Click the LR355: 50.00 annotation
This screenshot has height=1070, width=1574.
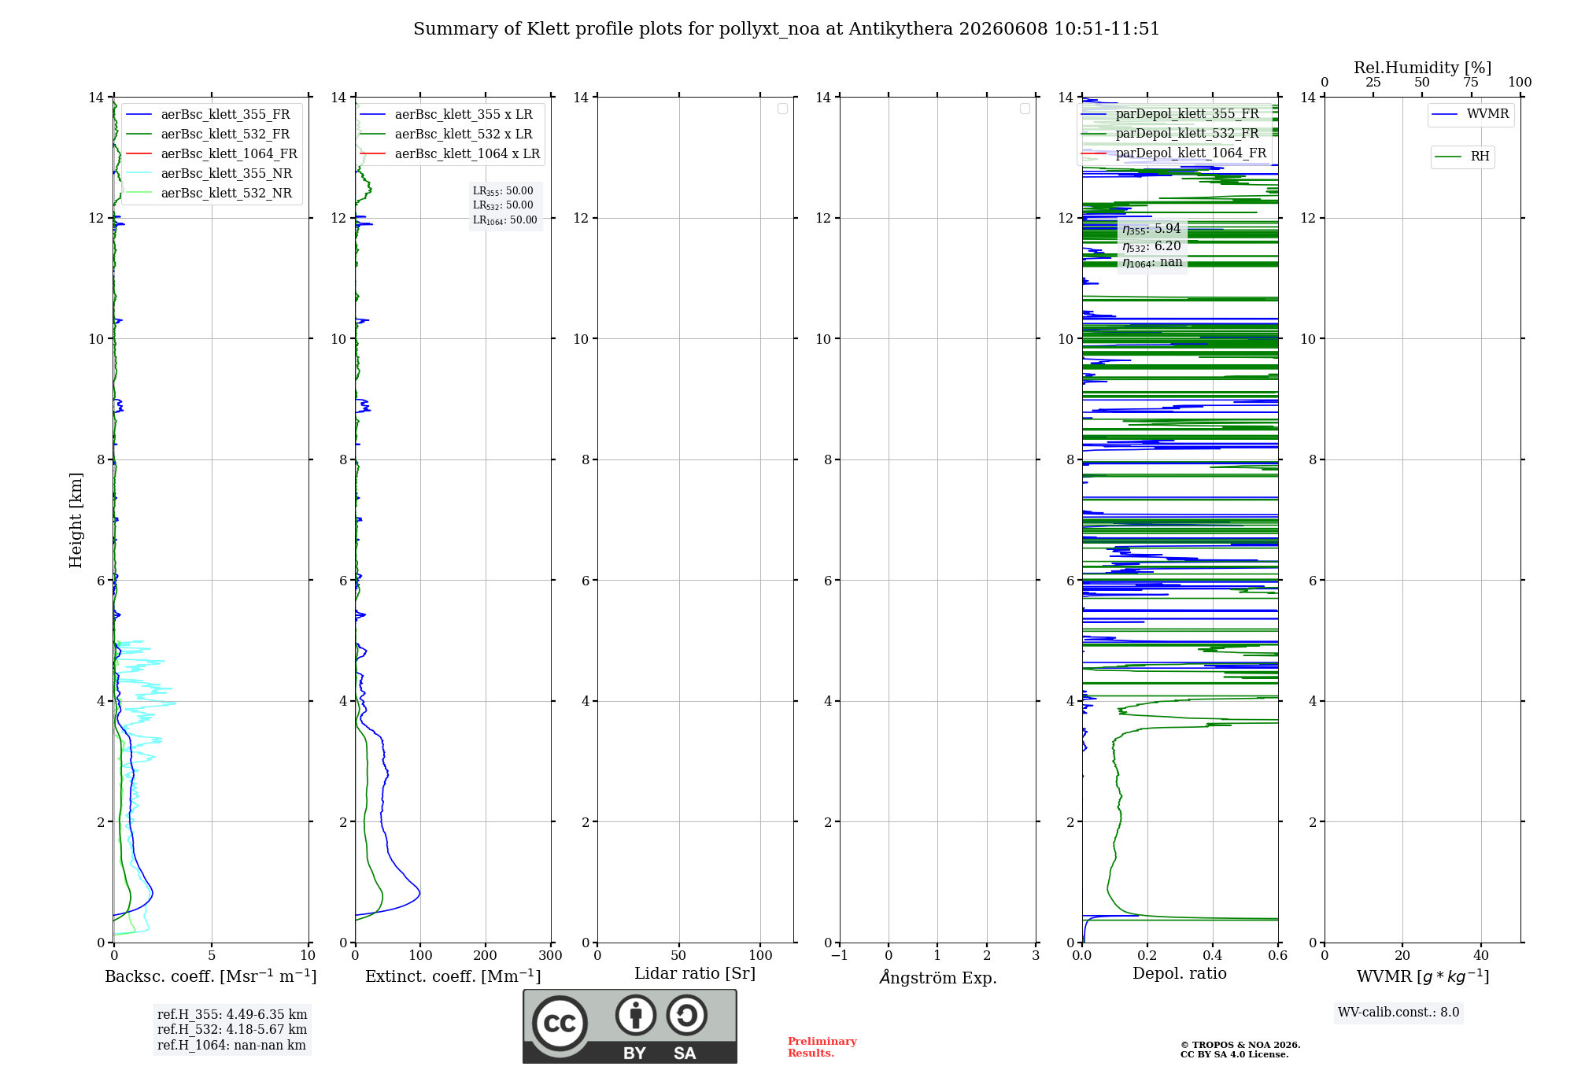503,191
